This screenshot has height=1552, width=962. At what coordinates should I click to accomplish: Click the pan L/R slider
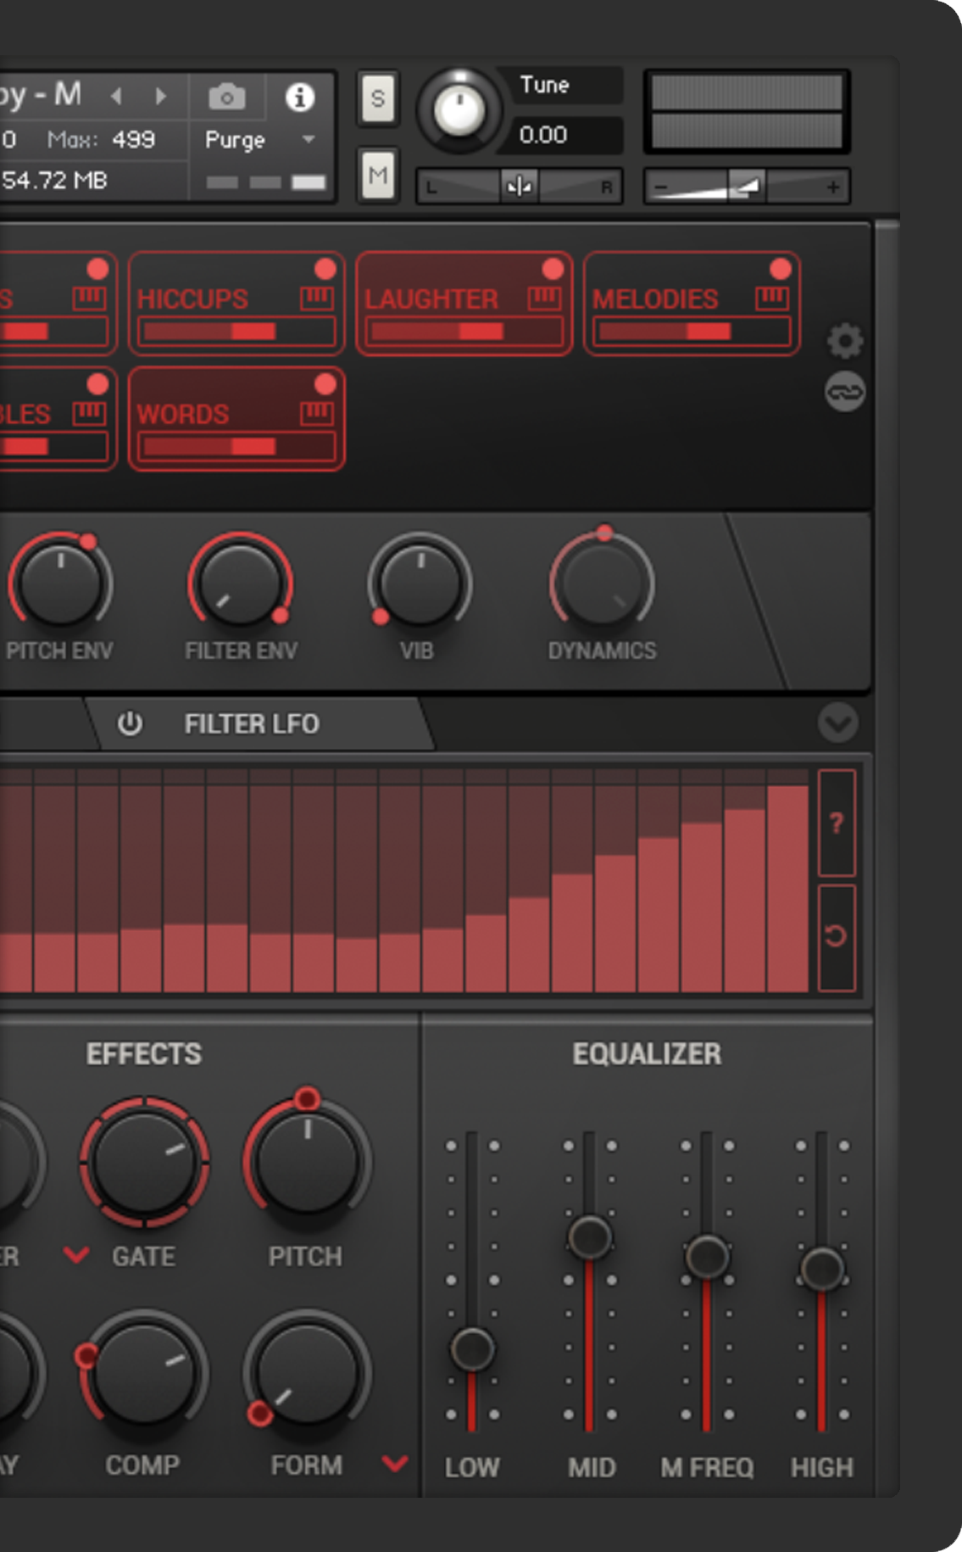click(x=520, y=186)
